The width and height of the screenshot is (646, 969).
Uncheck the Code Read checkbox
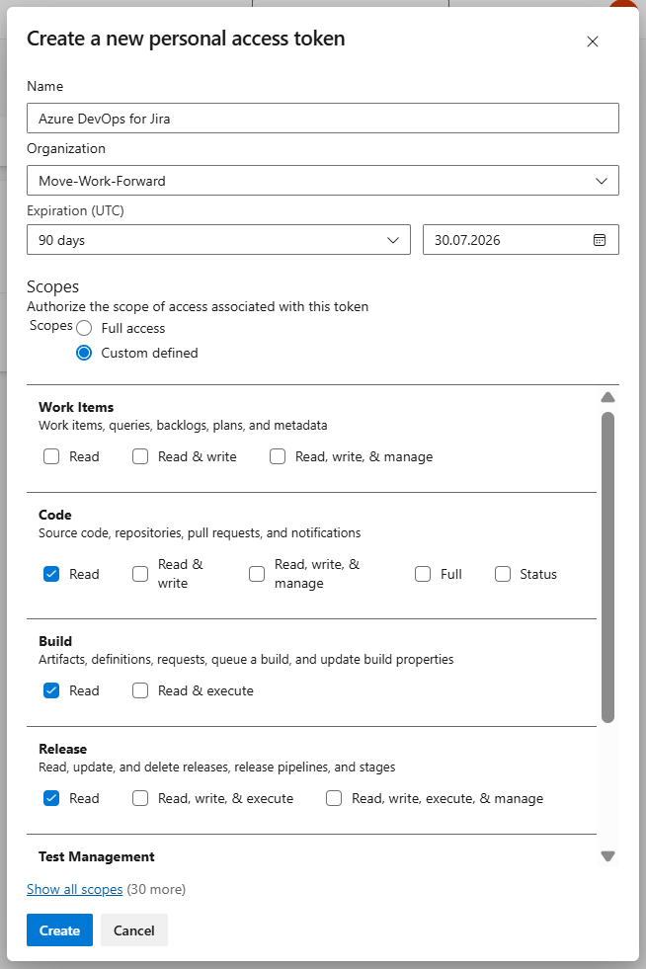pos(51,574)
